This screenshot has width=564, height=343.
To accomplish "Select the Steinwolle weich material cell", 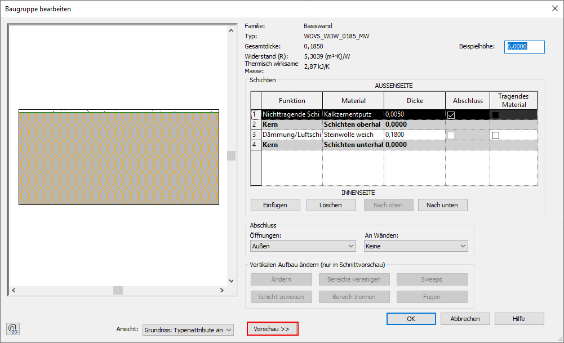I will [353, 135].
